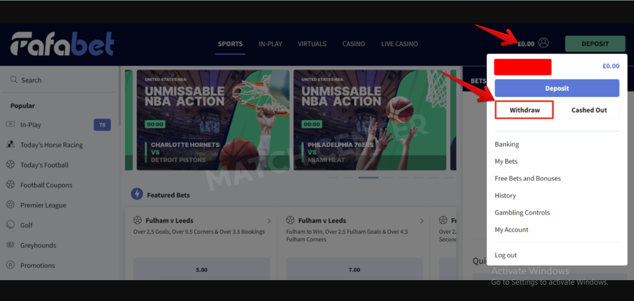Click Today's Horse Racing icon
Screen dimensions: 634x301
(10, 144)
